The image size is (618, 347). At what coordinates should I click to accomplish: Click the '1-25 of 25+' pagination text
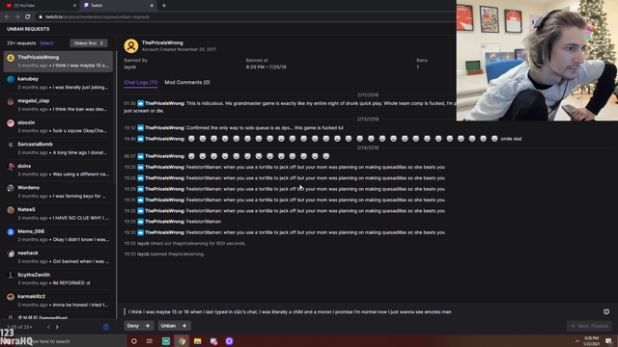[19, 327]
